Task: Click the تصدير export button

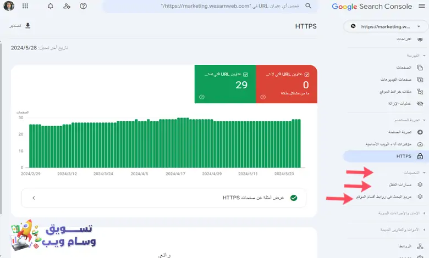Action: pos(20,26)
